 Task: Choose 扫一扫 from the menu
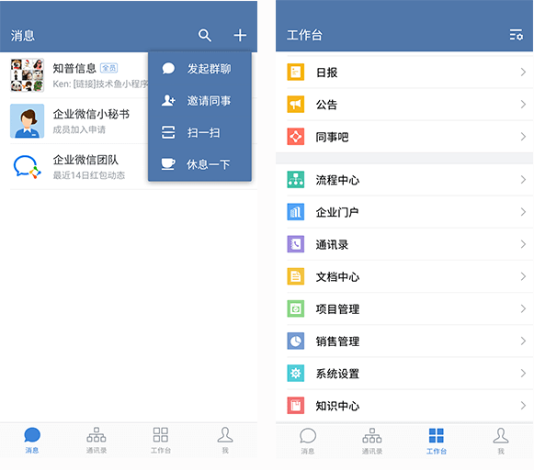pos(199,132)
